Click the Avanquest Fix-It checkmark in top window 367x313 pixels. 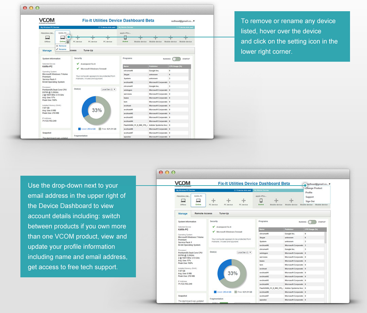coord(78,64)
